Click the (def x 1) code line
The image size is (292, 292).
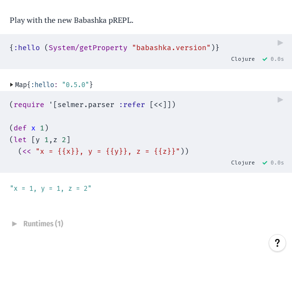pos(29,128)
